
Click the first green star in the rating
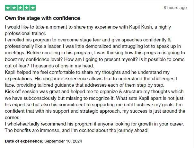[x=8, y=8]
